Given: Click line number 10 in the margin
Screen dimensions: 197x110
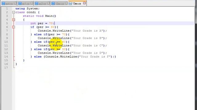Looking at the screenshot, I should [6, 42].
